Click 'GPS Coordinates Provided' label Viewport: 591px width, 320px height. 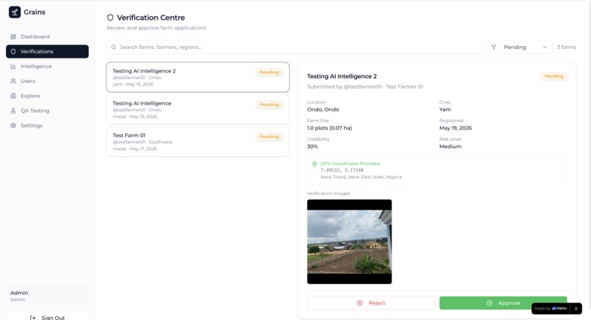[x=350, y=164]
